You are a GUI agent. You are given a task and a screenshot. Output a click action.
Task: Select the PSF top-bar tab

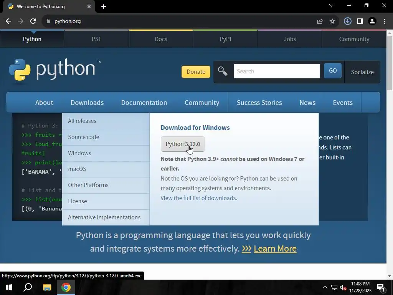[x=96, y=39]
